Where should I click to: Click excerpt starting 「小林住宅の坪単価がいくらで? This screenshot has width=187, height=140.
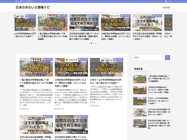[71, 97]
